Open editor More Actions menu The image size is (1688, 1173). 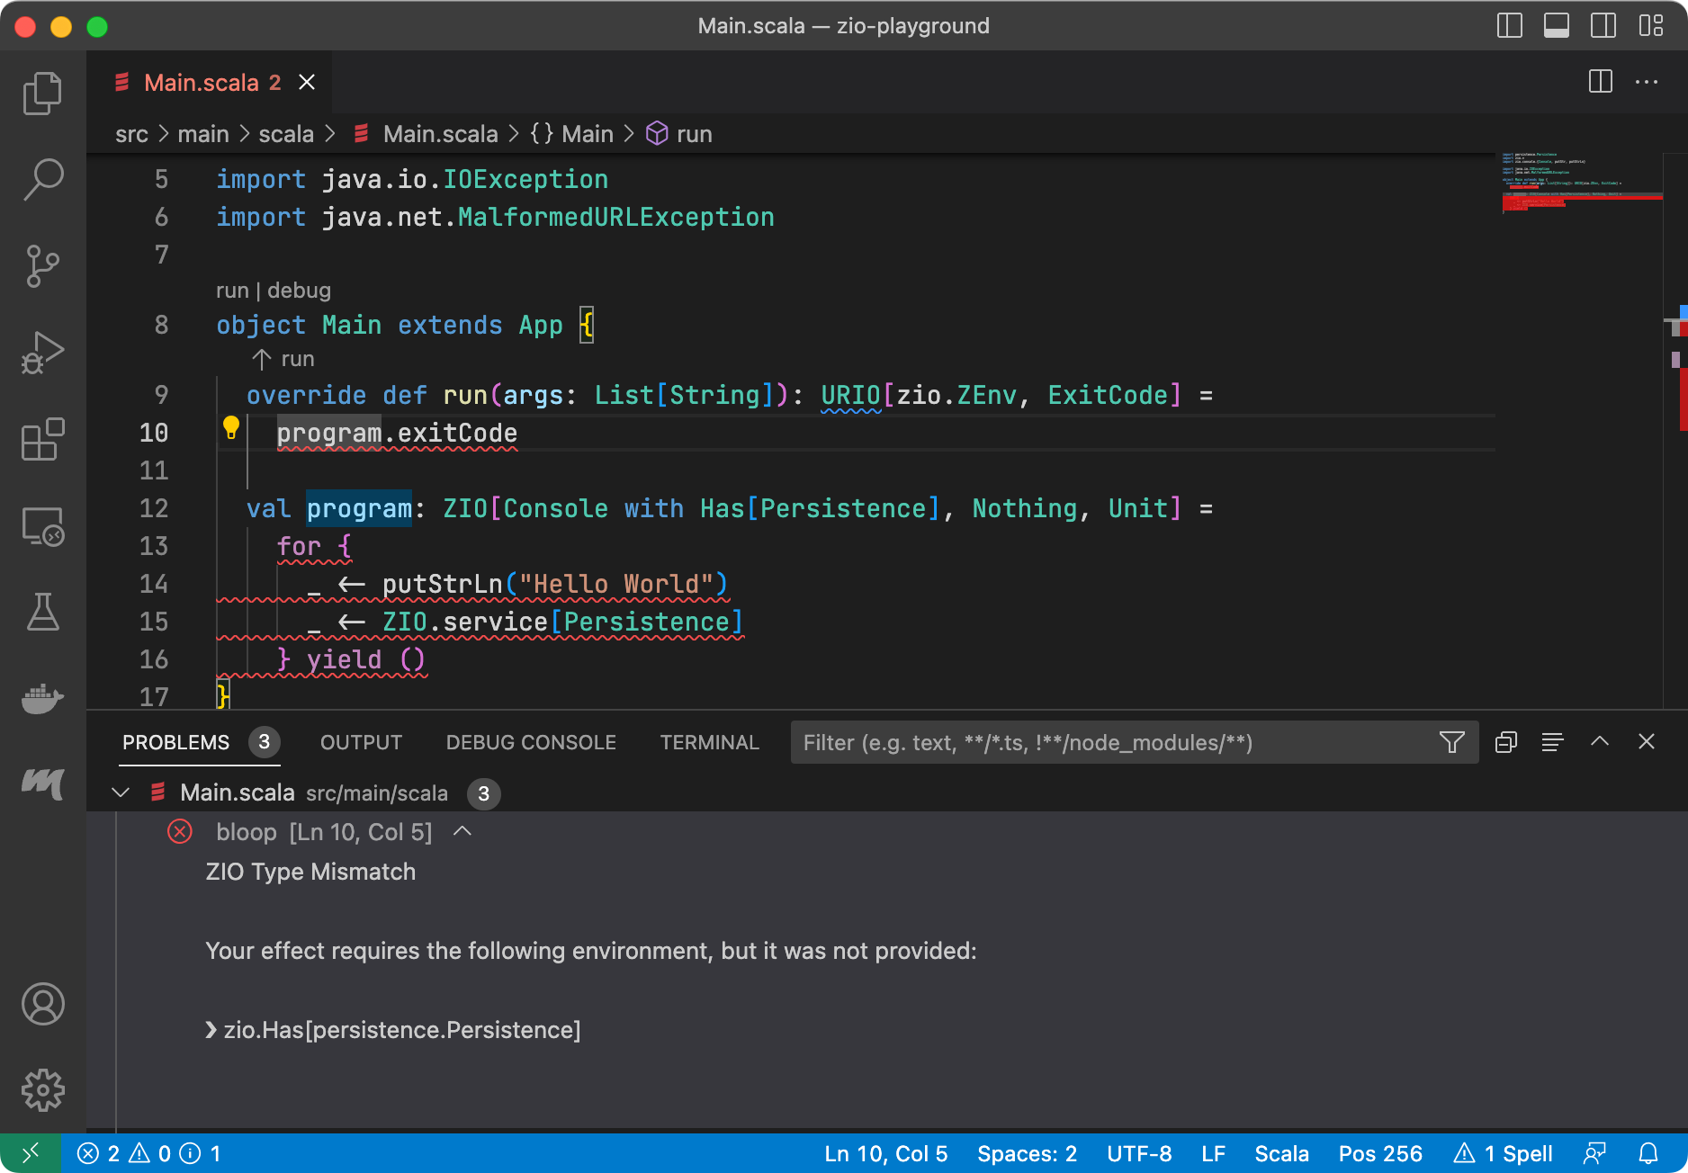point(1647,82)
